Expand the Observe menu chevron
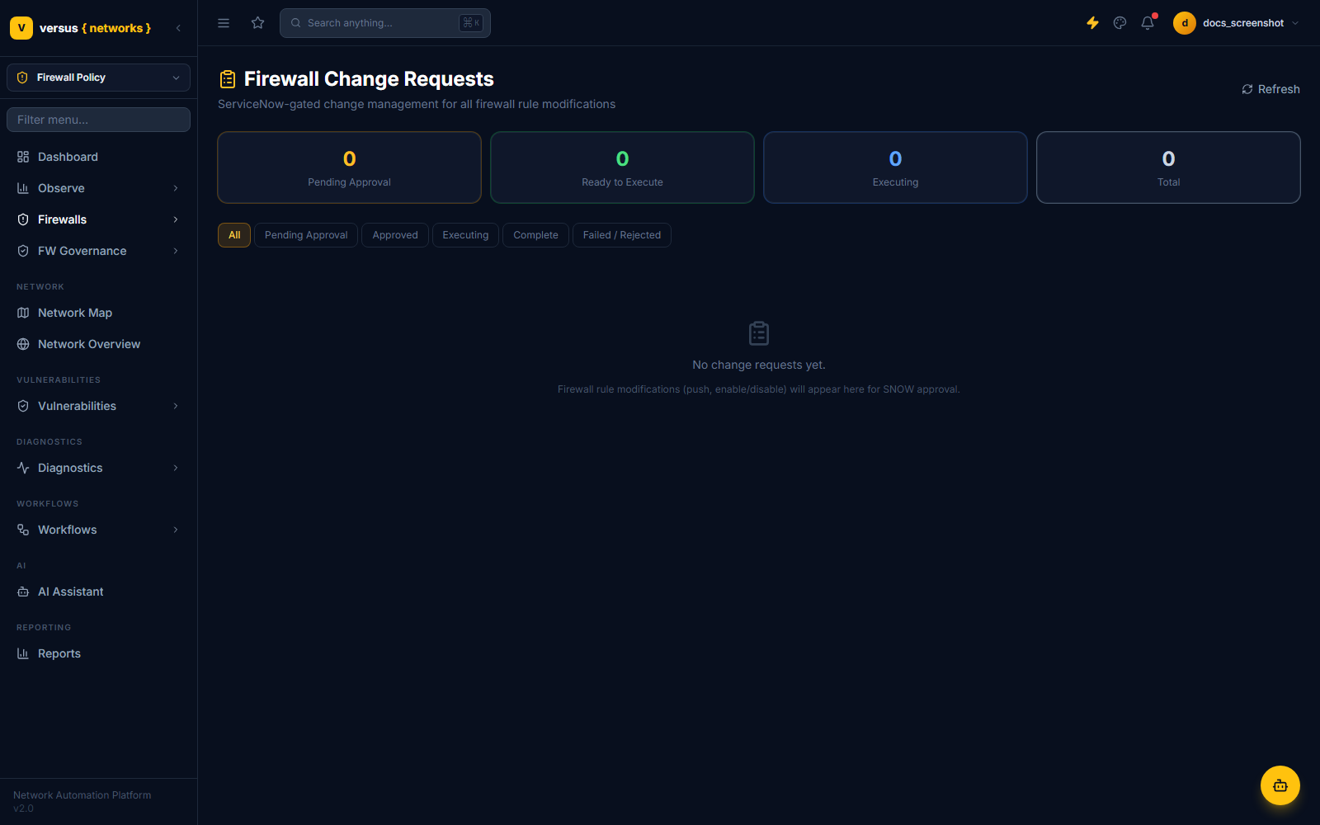The height and width of the screenshot is (825, 1320). click(x=176, y=188)
